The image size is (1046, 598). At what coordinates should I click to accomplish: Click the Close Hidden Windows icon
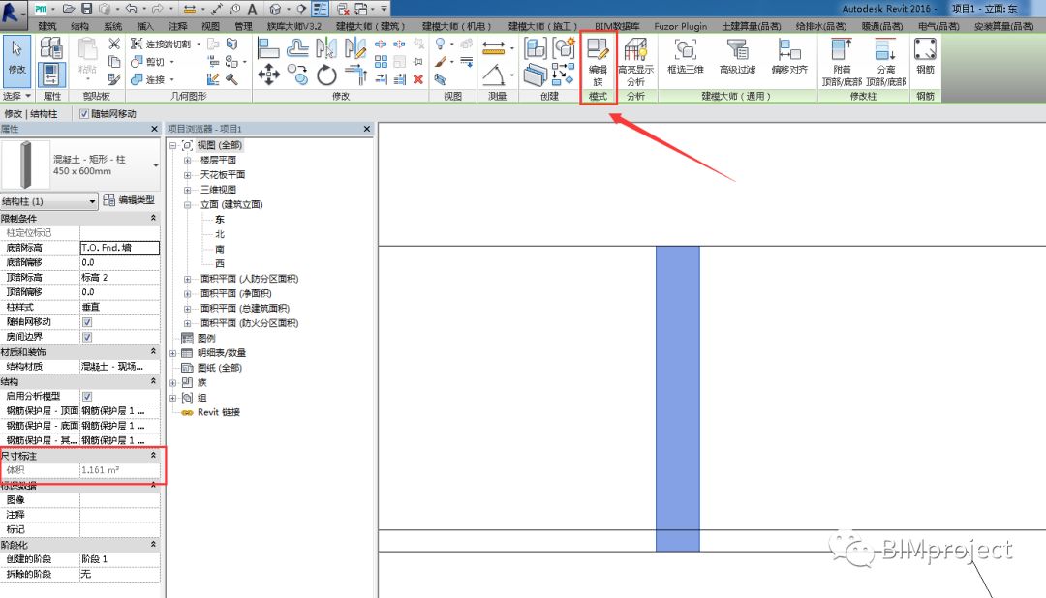(343, 9)
